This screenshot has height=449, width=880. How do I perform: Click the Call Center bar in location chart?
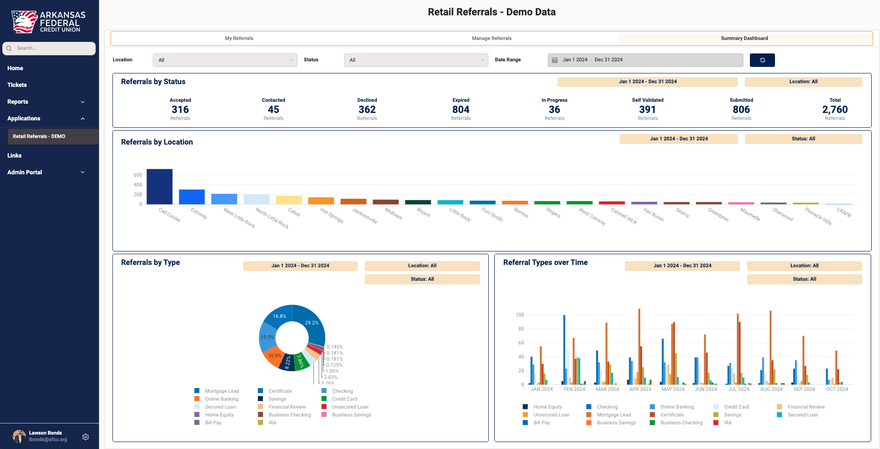pyautogui.click(x=159, y=187)
